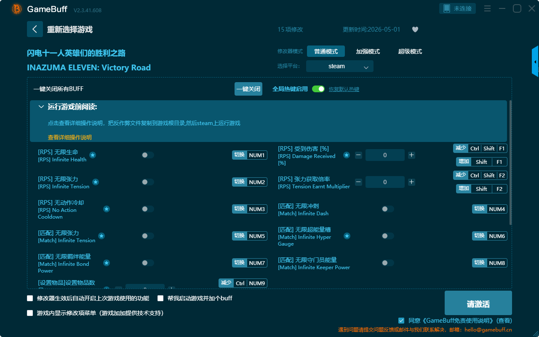The image size is (539, 337).
Task: Click 减少 Ctrl Shift F1 hotkey for 受到伤害
Action: pyautogui.click(x=480, y=148)
